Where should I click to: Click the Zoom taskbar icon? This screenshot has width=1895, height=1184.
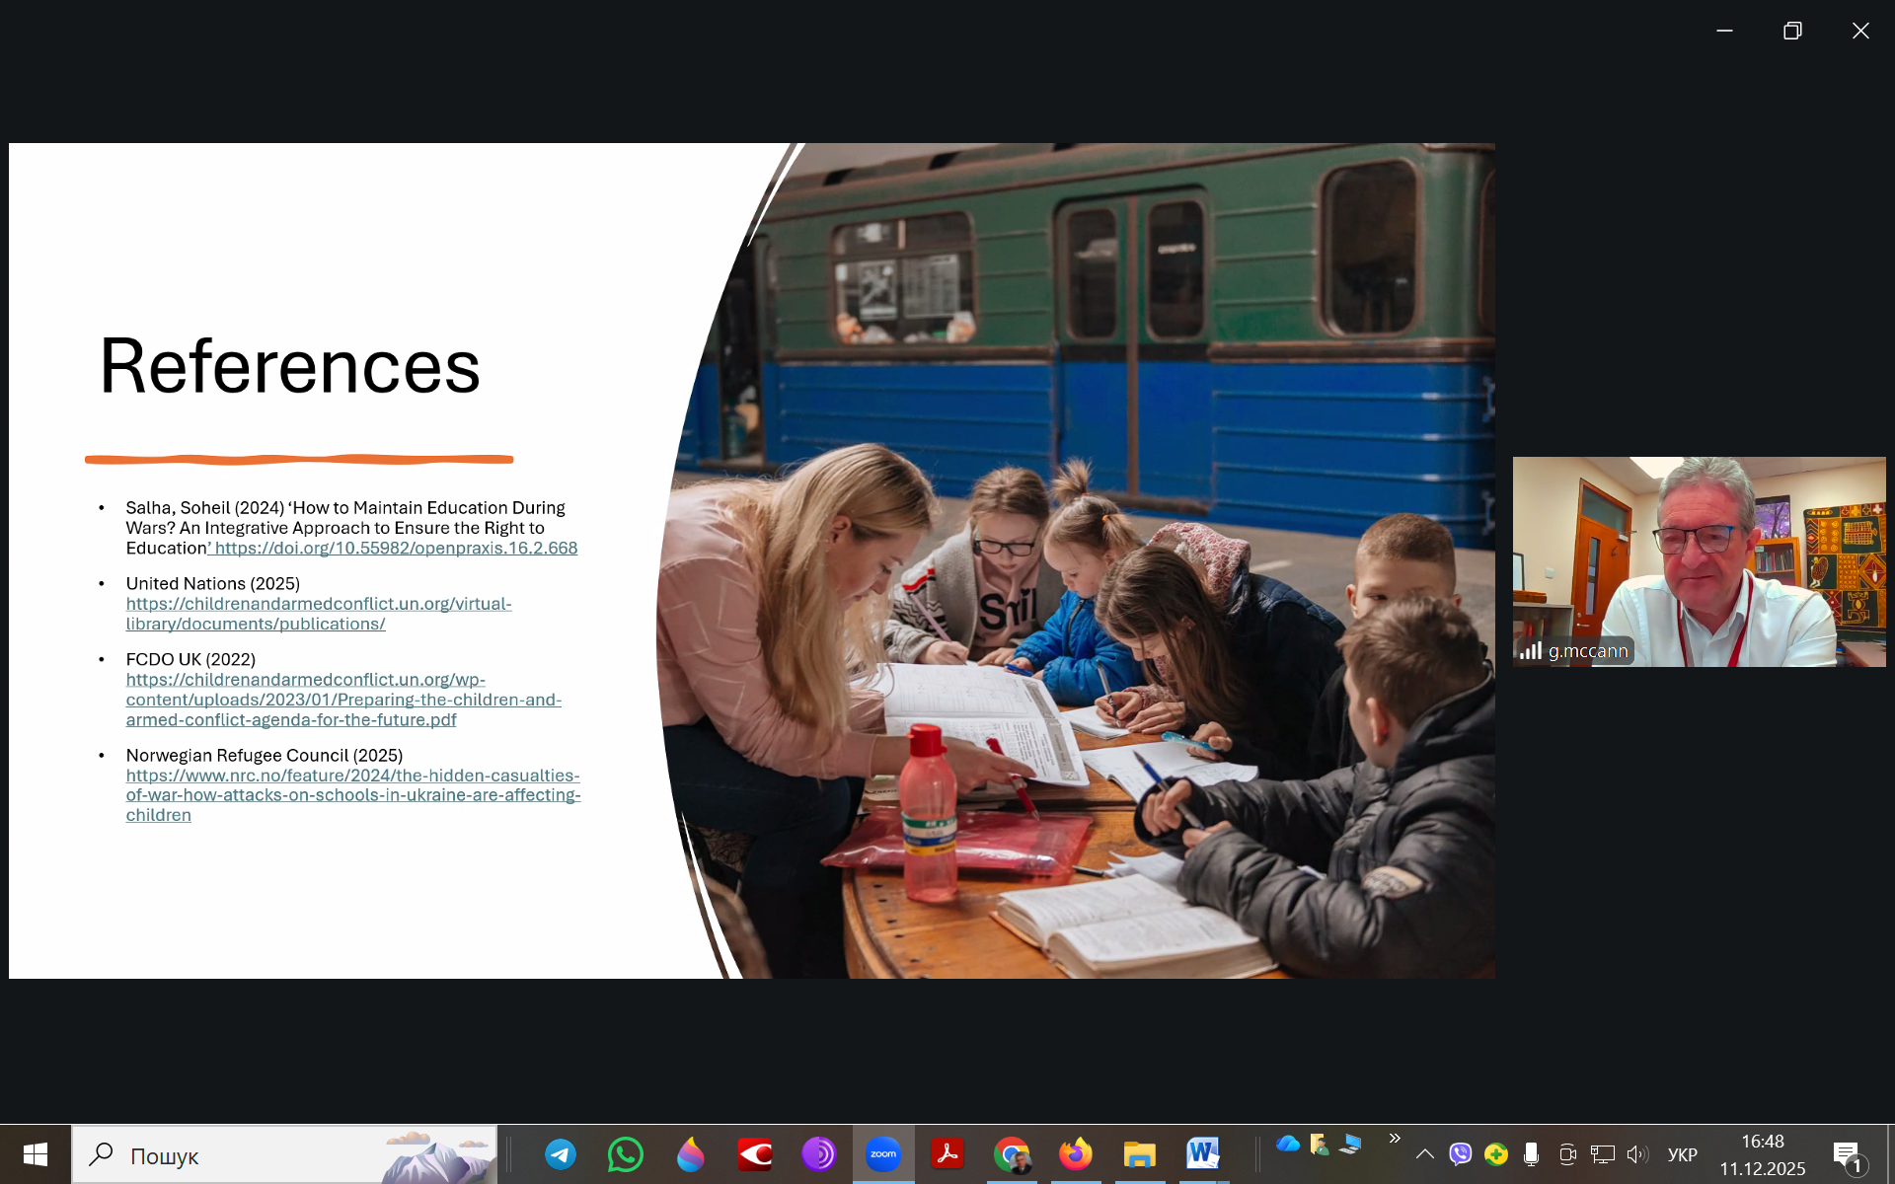883,1154
